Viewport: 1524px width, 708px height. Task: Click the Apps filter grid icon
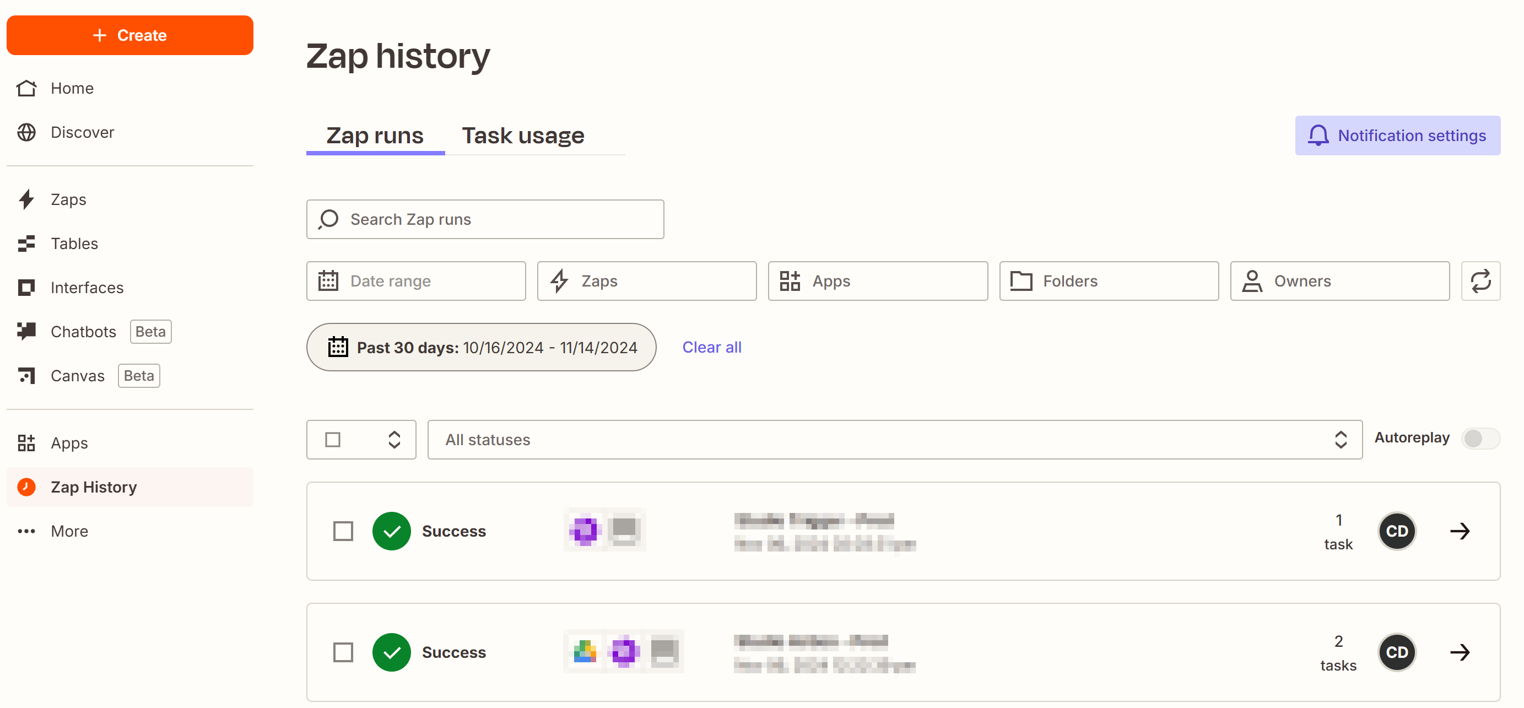790,281
